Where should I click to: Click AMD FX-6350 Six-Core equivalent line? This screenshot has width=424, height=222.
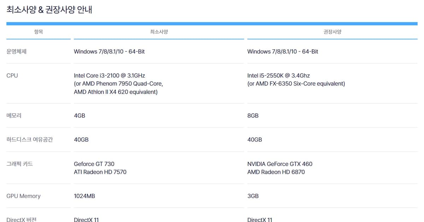pyautogui.click(x=296, y=84)
